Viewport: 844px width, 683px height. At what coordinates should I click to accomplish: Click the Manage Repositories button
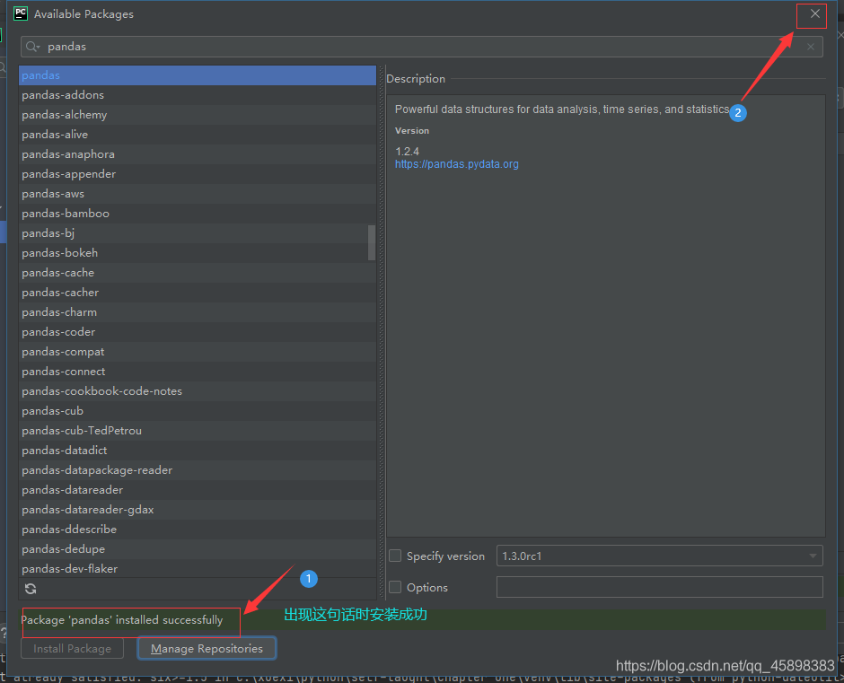207,648
